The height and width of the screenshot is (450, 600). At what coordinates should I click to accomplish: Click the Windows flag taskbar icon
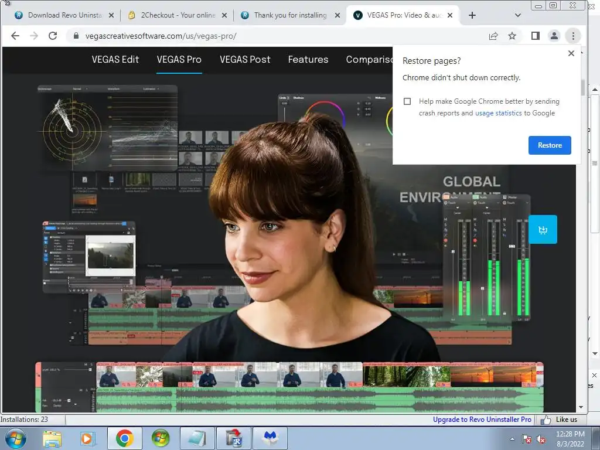coord(161,438)
